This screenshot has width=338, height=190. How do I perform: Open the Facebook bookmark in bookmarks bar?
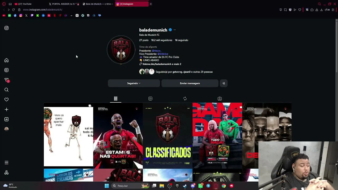(15, 16)
